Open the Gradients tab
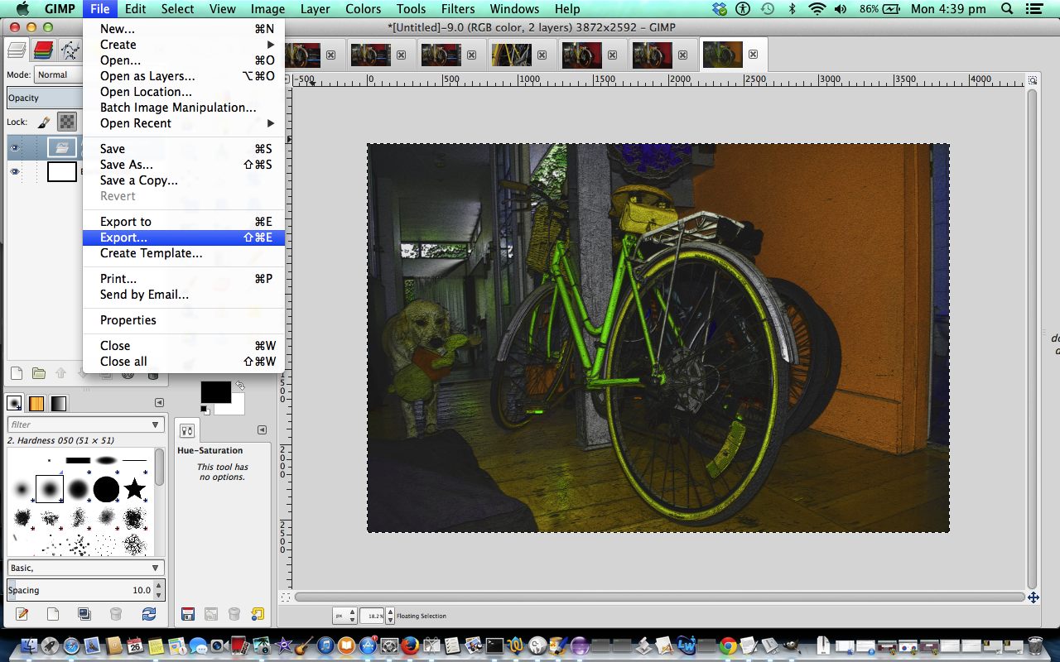Screen dimensions: 1060x662 [58, 403]
